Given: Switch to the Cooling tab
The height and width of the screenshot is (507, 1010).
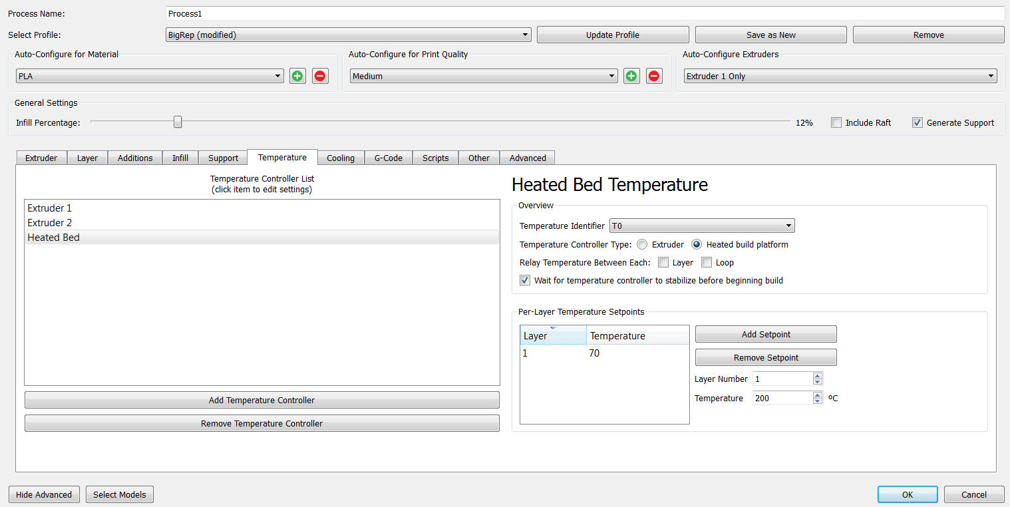Looking at the screenshot, I should [x=341, y=158].
